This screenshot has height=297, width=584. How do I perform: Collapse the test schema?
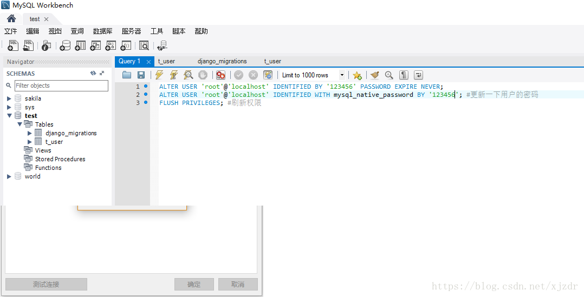click(9, 116)
